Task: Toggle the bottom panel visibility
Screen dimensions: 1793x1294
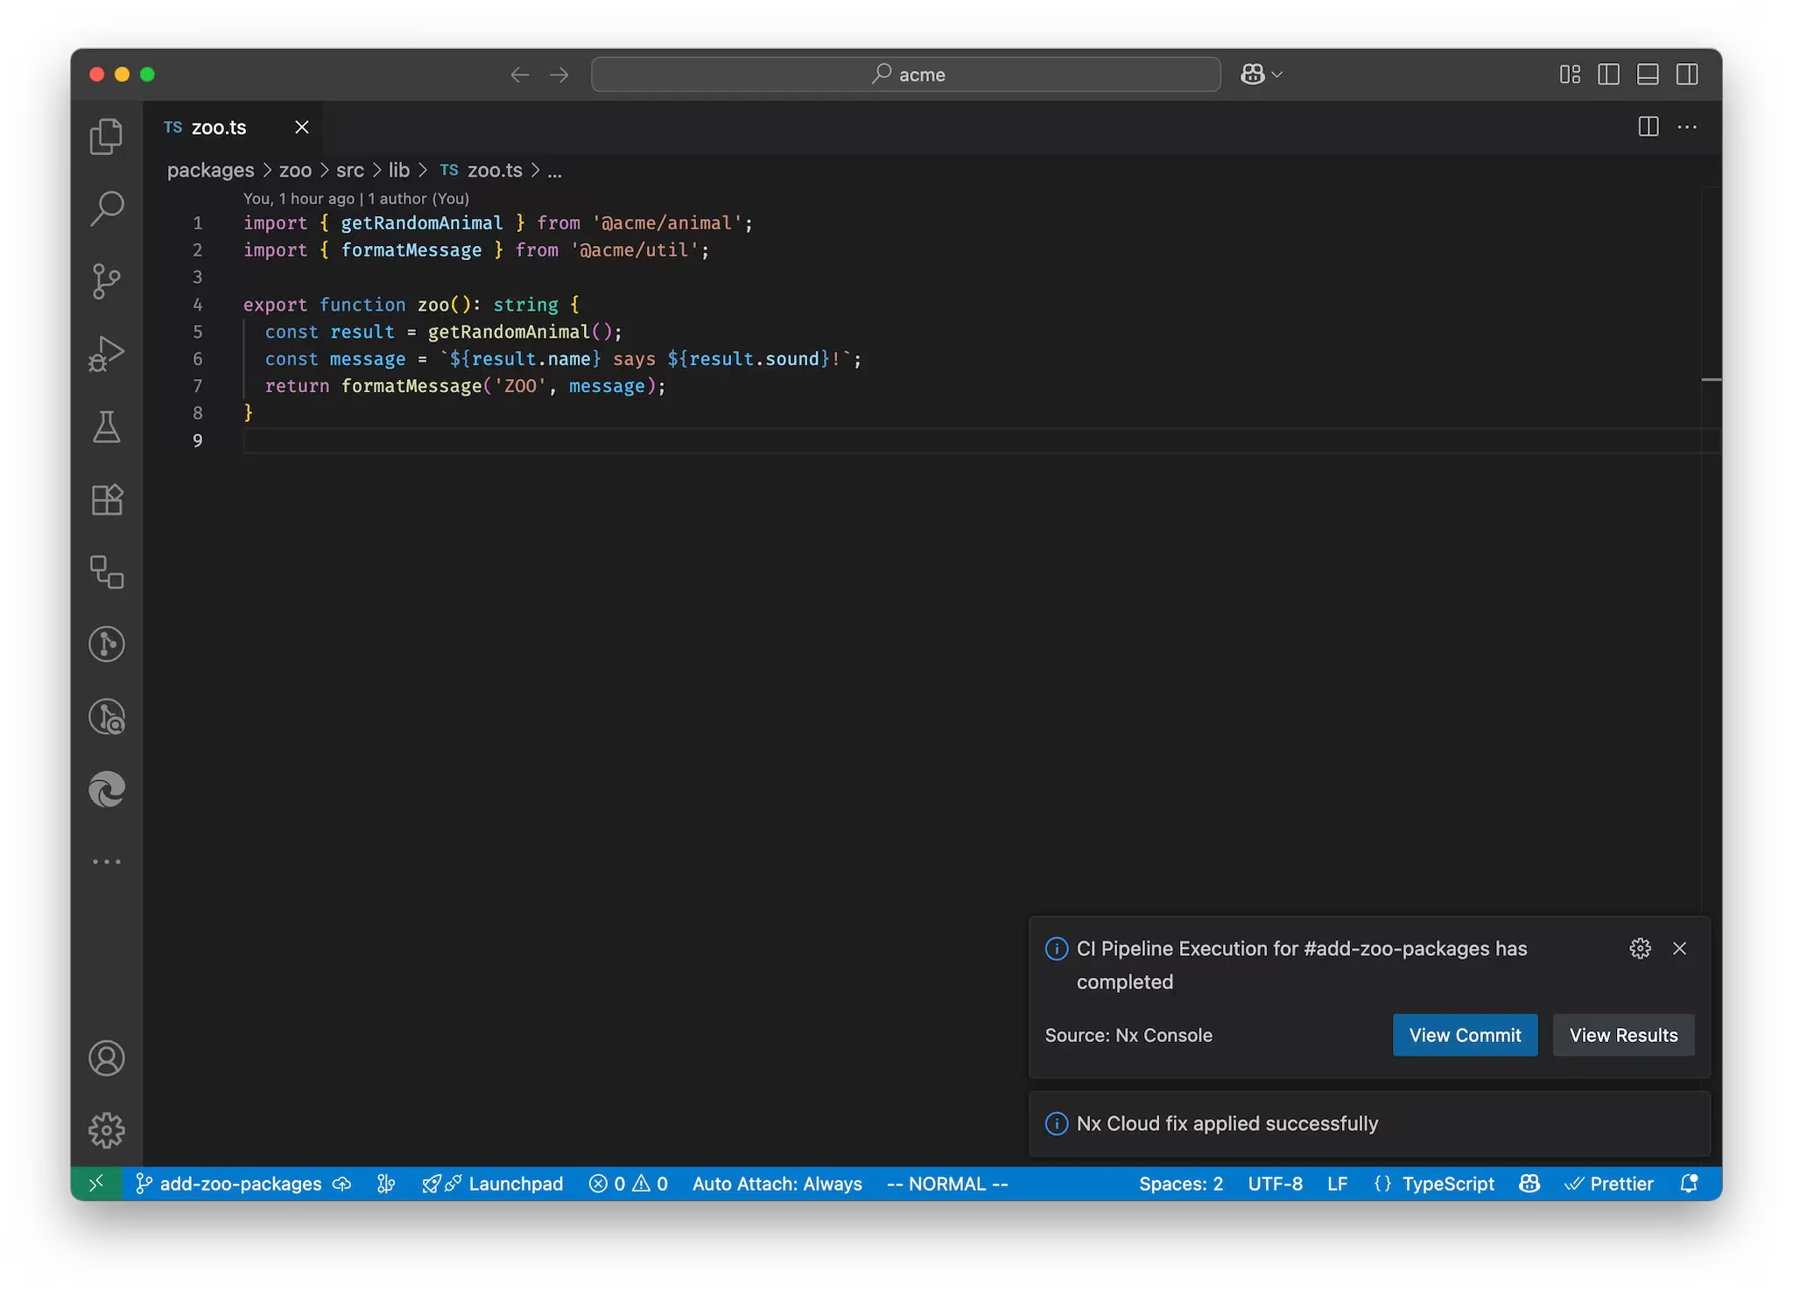Action: pos(1648,74)
